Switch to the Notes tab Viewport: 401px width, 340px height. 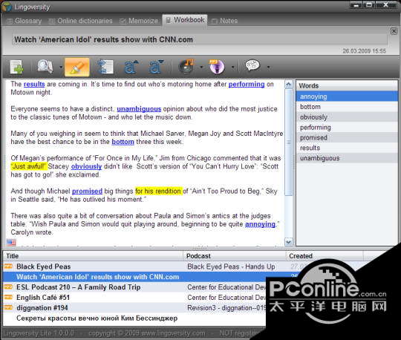[224, 21]
